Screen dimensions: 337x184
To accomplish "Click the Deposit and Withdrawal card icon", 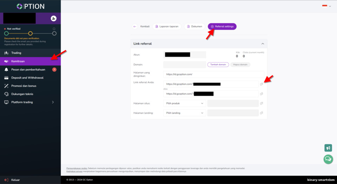I will click(x=6, y=78).
